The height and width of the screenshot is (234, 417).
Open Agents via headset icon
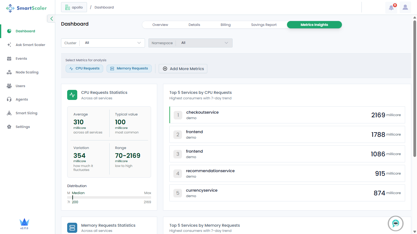point(9,99)
